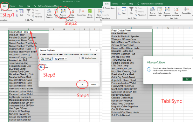Click help question mark in Remove Duplicates dialog
This screenshot has width=193, height=122.
[x=90, y=50]
